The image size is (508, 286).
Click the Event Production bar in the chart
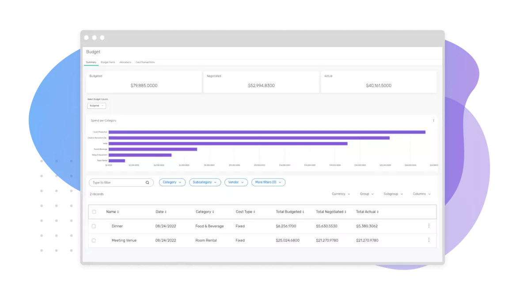pyautogui.click(x=265, y=132)
